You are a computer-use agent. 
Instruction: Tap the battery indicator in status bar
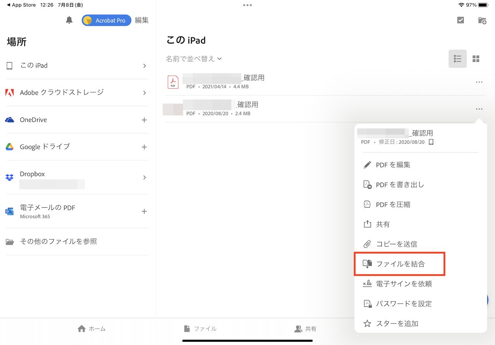[x=483, y=5]
